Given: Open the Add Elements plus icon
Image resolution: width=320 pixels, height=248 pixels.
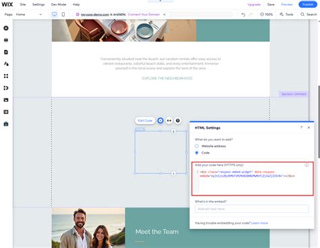Looking at the screenshot, I should [6, 28].
